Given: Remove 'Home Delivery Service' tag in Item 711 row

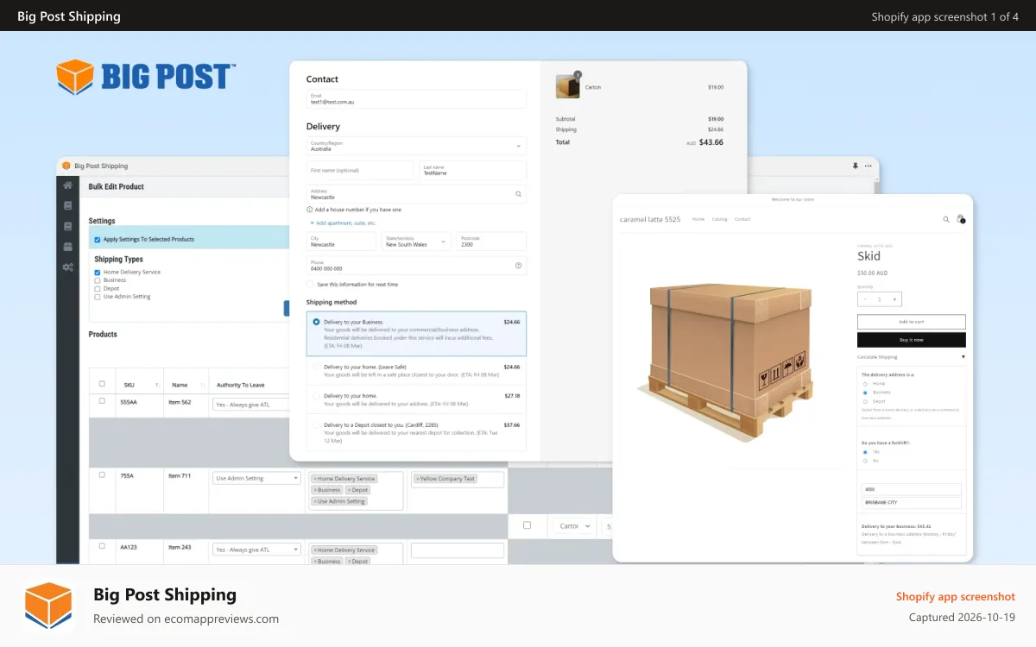Looking at the screenshot, I should [x=315, y=479].
